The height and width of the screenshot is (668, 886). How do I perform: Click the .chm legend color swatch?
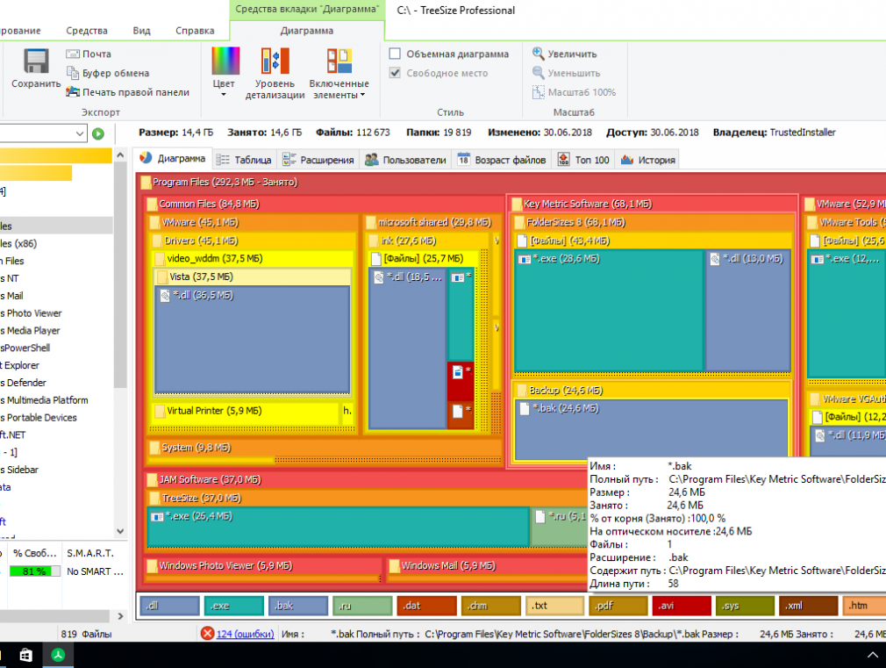pyautogui.click(x=490, y=606)
